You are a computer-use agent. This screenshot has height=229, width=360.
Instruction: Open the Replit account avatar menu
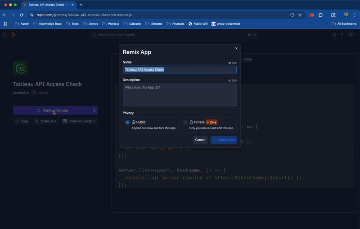[352, 35]
